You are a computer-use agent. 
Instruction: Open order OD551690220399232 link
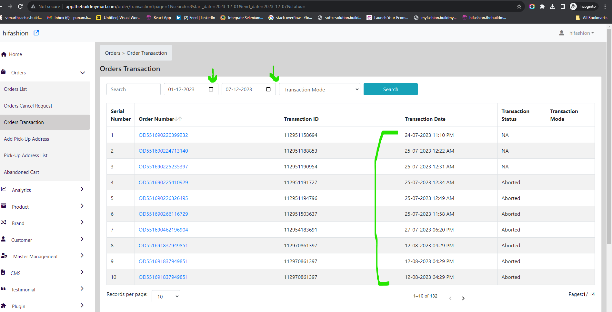click(163, 135)
